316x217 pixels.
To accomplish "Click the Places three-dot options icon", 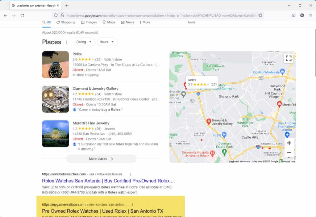I will point(67,42).
